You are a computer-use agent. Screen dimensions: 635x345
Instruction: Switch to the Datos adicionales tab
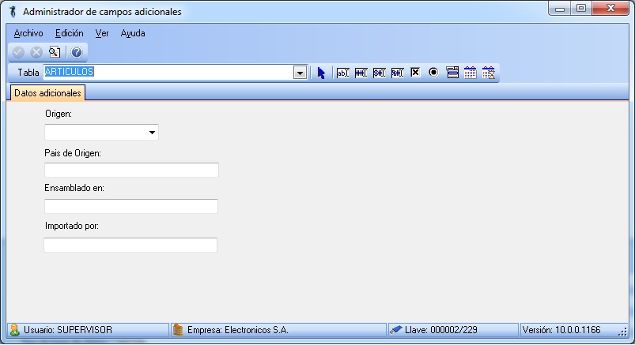click(x=47, y=93)
